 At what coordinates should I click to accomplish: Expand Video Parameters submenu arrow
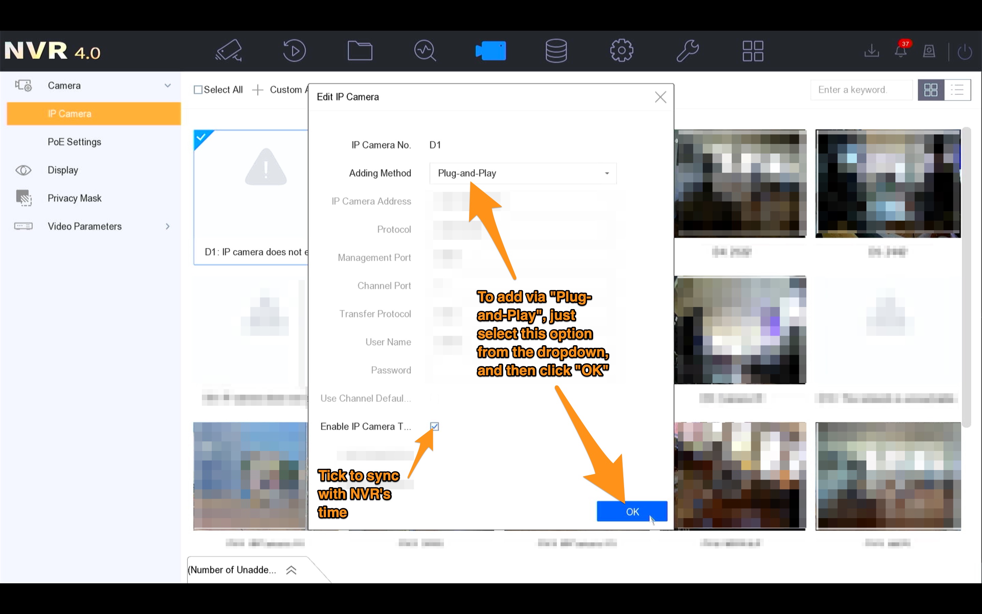point(167,226)
